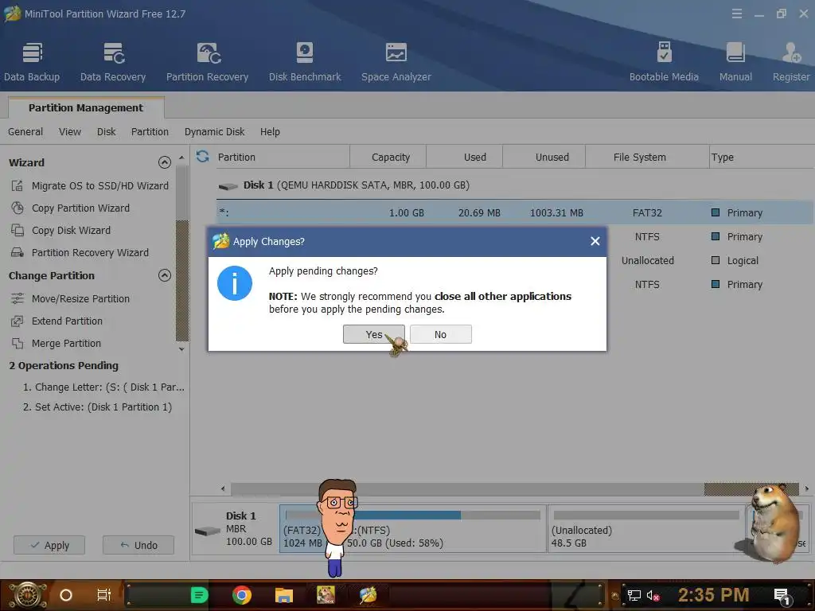The image size is (815, 611).
Task: Open the Help menu
Action: point(270,132)
